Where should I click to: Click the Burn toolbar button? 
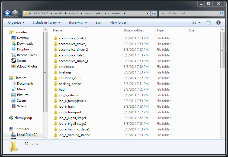[99, 23]
